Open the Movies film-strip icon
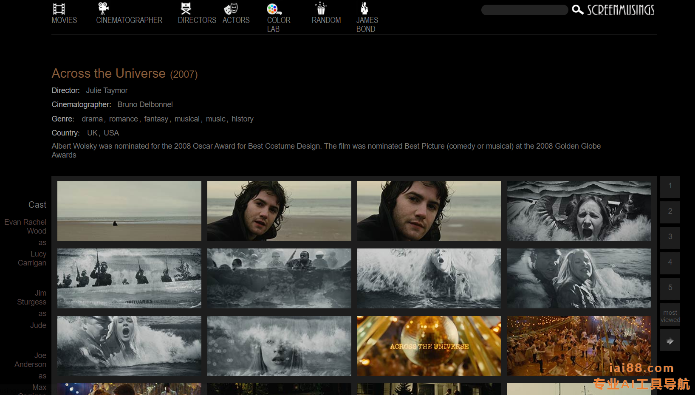 point(59,9)
